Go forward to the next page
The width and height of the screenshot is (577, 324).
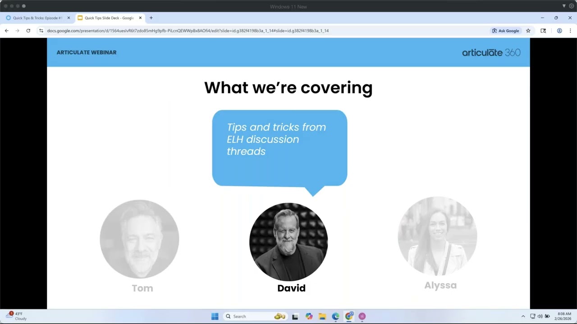point(17,31)
